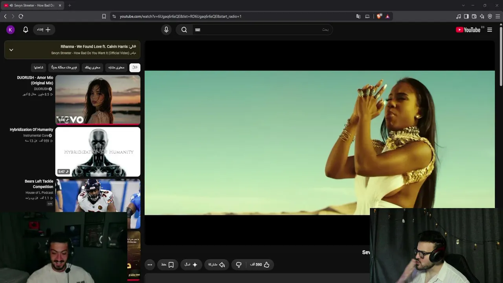
Task: Close the Sevyn Streeter browser tab
Action: [x=60, y=6]
